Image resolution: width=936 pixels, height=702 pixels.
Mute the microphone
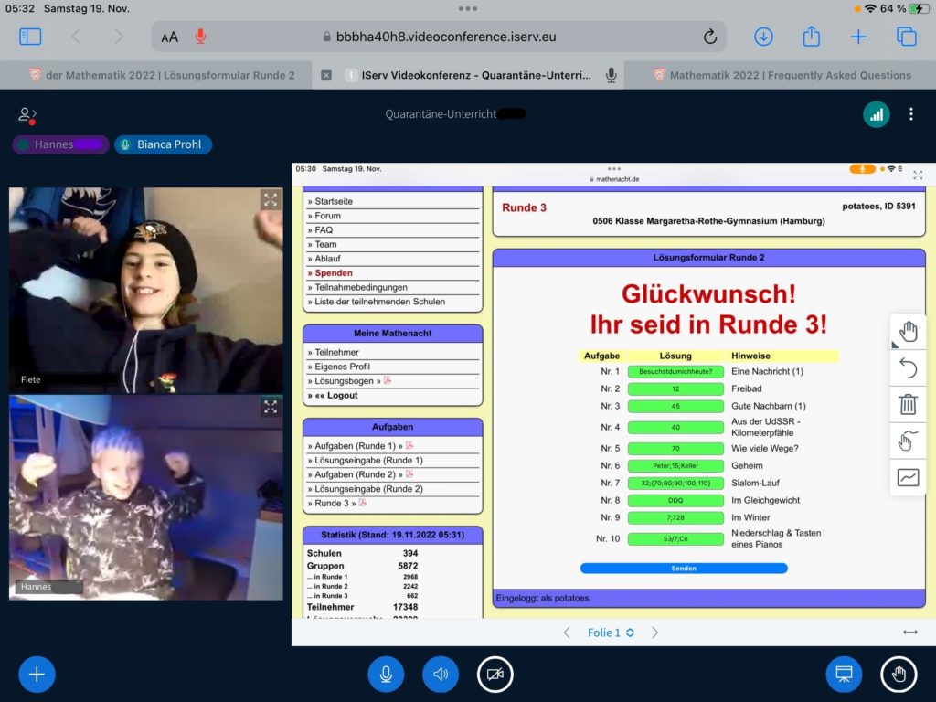[386, 675]
